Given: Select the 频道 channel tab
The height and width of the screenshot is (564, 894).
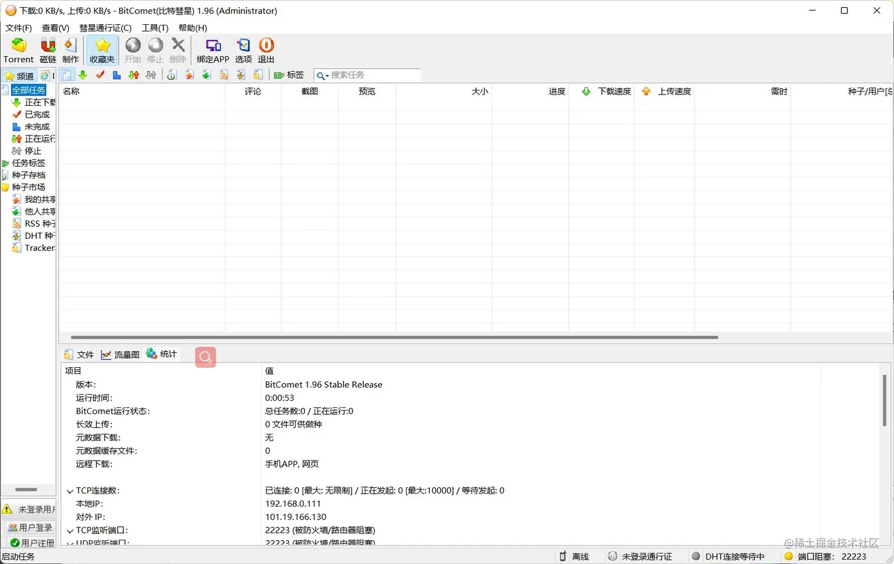Looking at the screenshot, I should click(20, 76).
